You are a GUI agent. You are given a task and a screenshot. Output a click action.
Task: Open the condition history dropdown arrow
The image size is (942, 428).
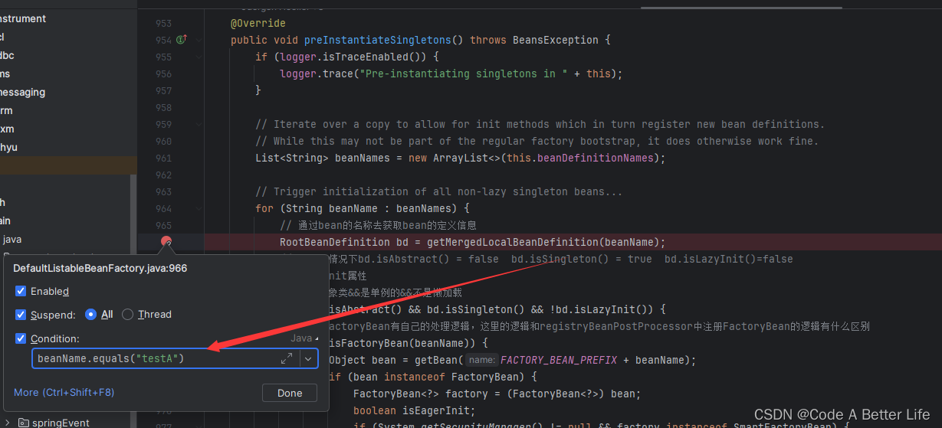pyautogui.click(x=309, y=358)
